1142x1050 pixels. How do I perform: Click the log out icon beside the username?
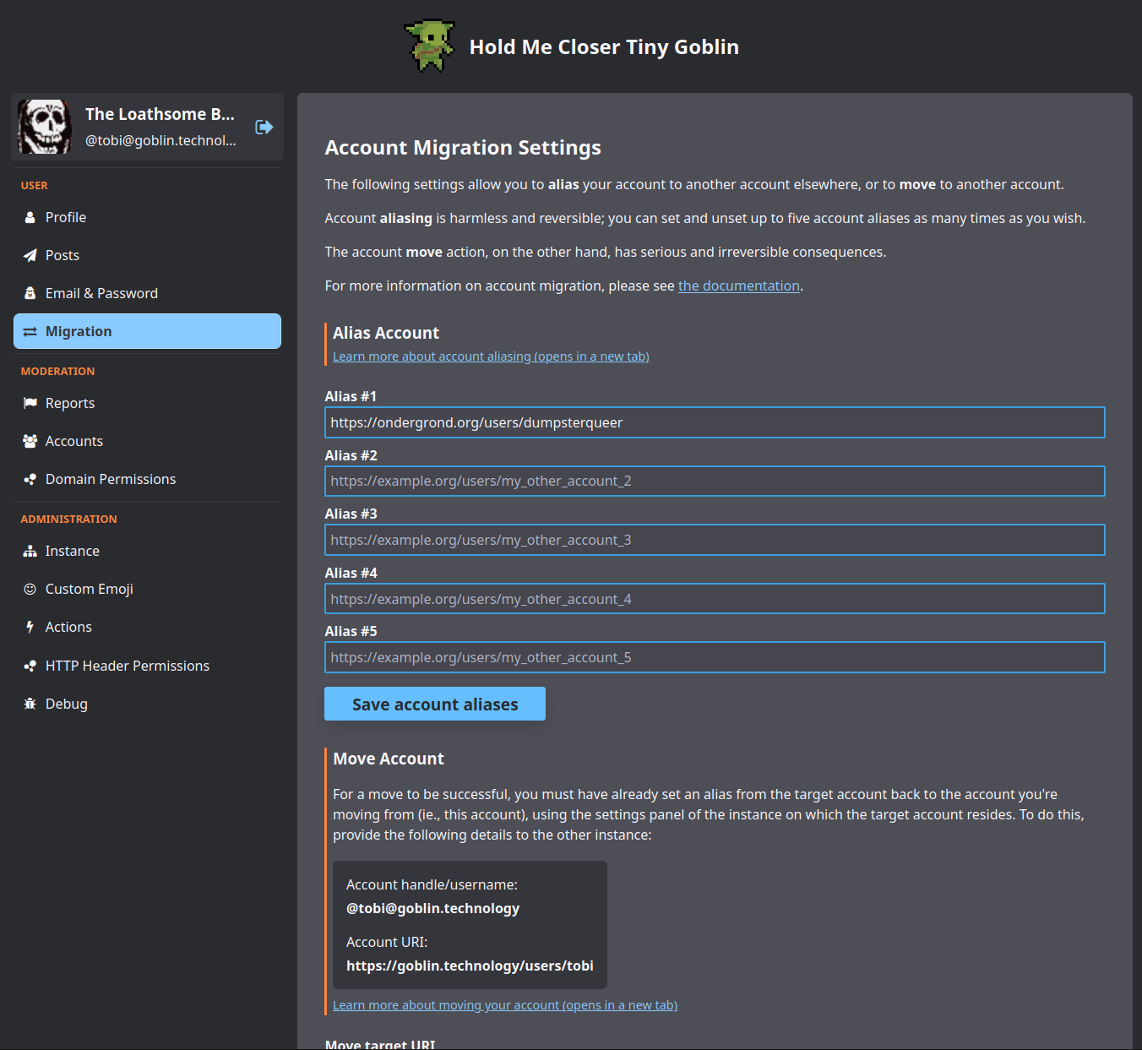tap(264, 126)
